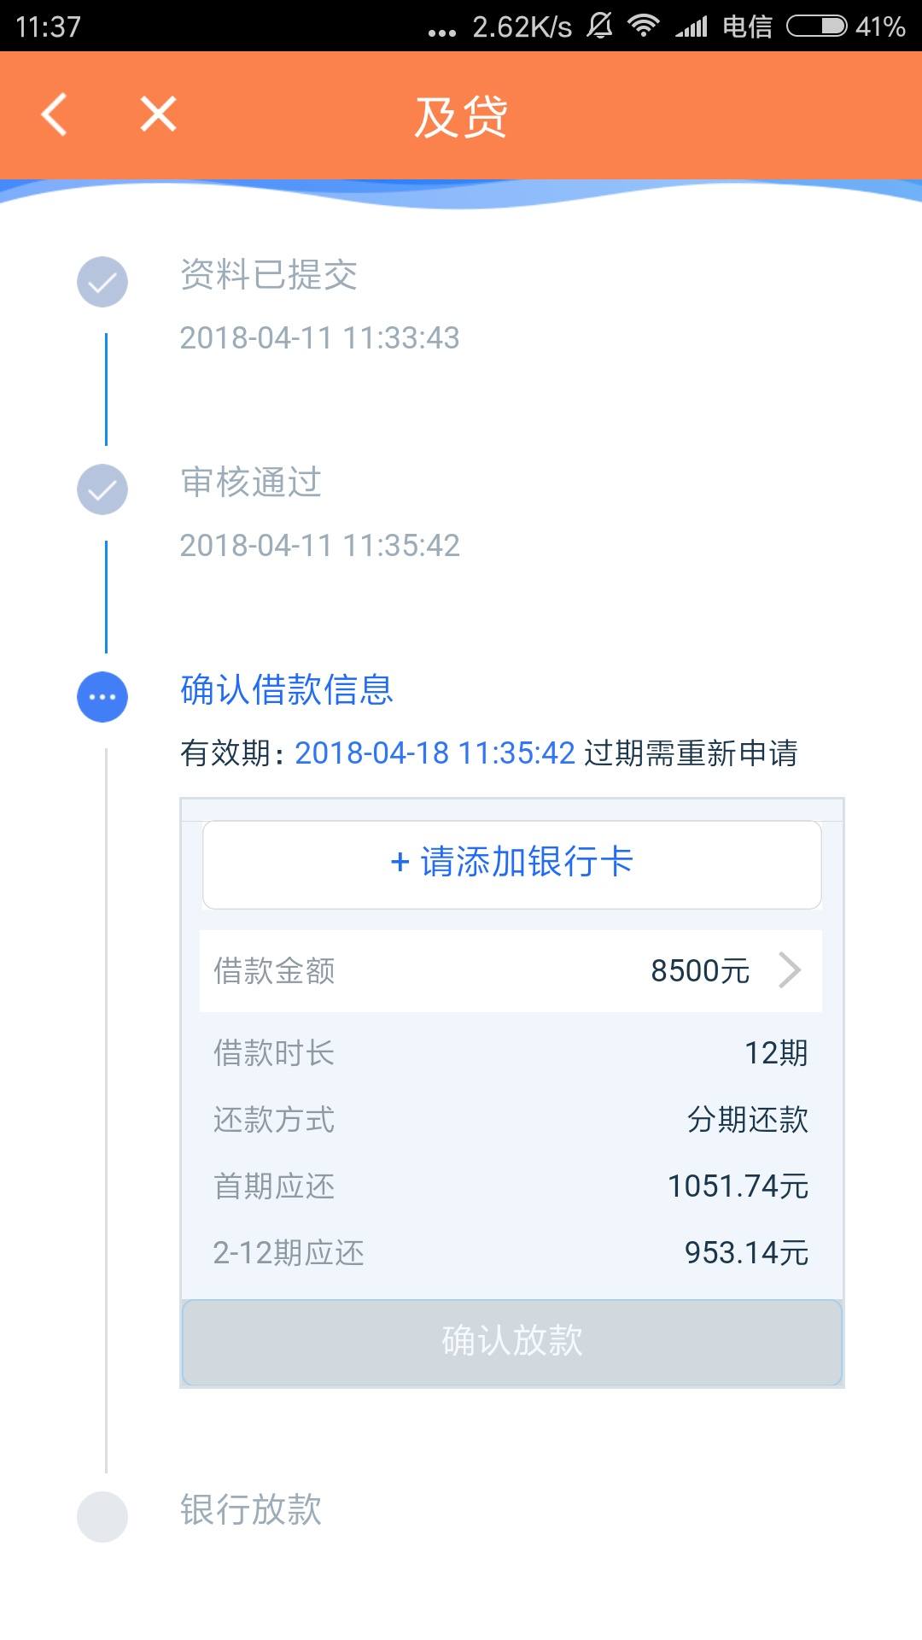This screenshot has height=1640, width=922.
Task: Tap the blue ellipsis step icon
Action: point(102,697)
